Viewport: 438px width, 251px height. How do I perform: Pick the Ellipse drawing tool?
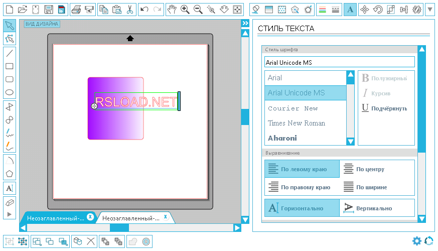click(10, 92)
